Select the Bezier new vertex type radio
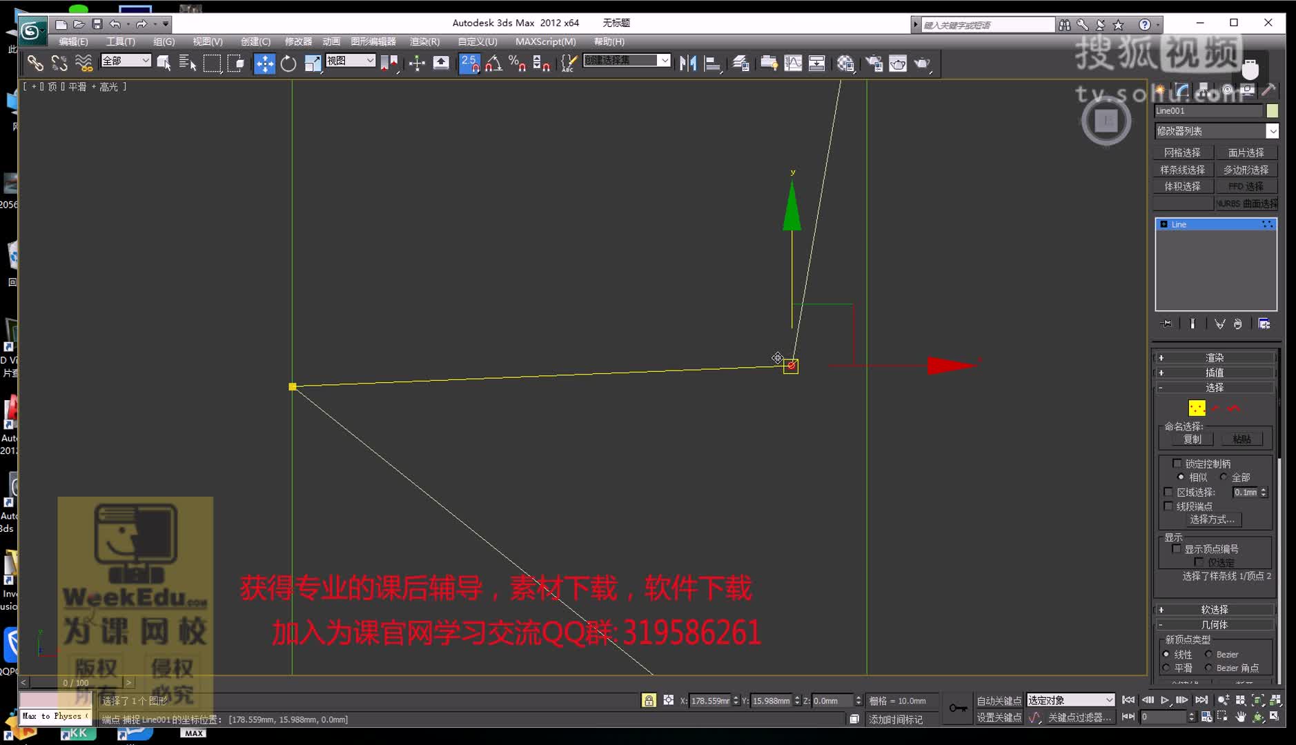This screenshot has width=1296, height=745. pos(1208,654)
